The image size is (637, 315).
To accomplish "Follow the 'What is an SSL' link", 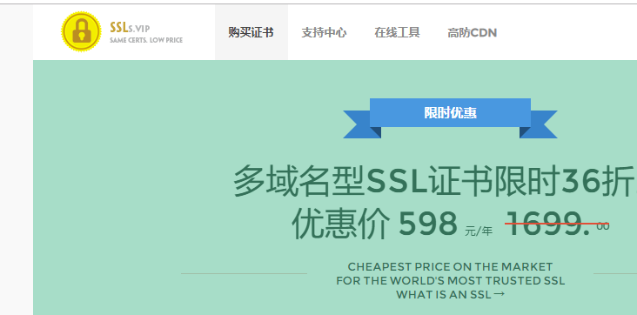I will [x=444, y=294].
